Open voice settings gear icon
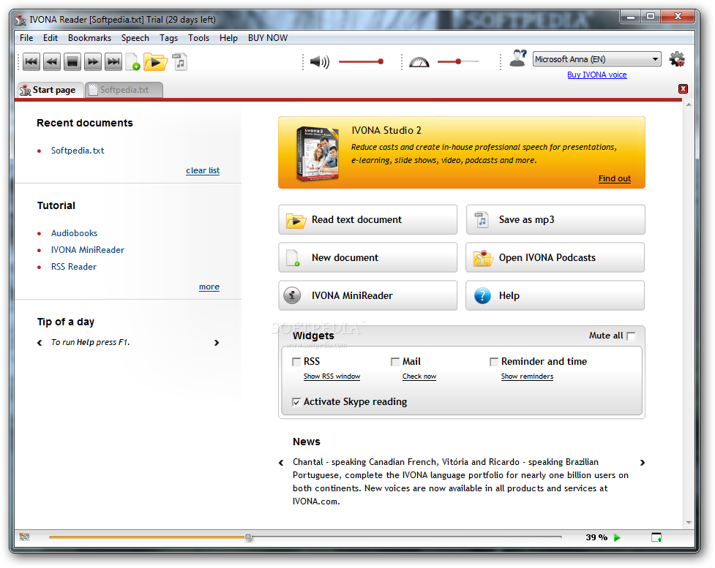The image size is (715, 568). pyautogui.click(x=677, y=59)
